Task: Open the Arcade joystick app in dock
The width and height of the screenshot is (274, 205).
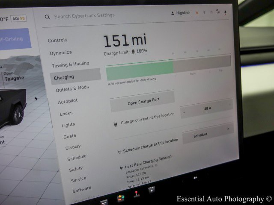Action: (137, 194)
